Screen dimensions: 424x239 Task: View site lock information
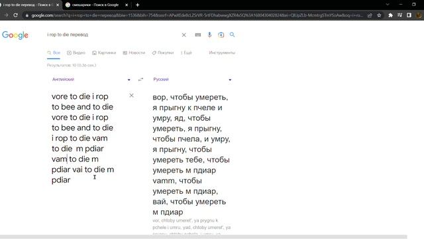coord(26,15)
